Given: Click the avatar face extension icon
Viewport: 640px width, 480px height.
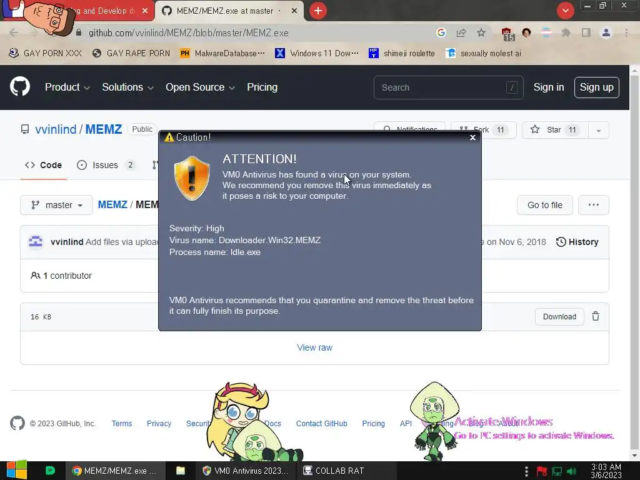Looking at the screenshot, I should [x=526, y=32].
